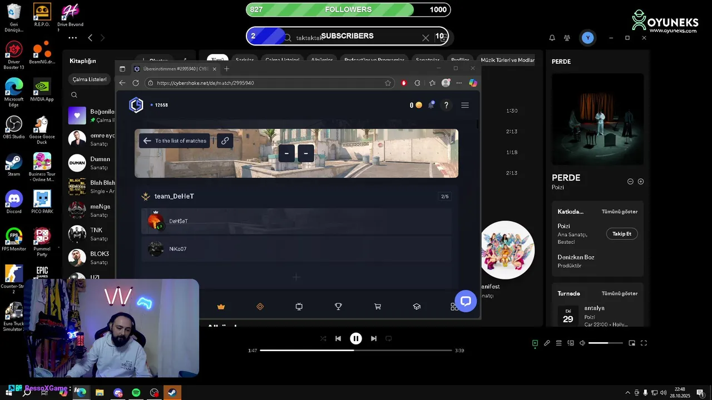Mute Spotify with speaker icon
Screen dimensions: 712x400
click(x=582, y=343)
